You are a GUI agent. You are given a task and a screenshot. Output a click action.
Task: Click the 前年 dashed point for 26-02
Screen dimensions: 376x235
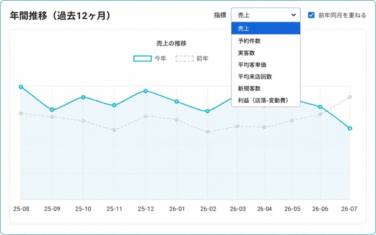208,132
